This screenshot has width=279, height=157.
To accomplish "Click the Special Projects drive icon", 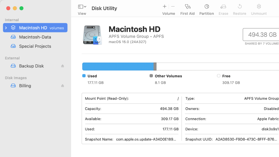I will pyautogui.click(x=13, y=46).
